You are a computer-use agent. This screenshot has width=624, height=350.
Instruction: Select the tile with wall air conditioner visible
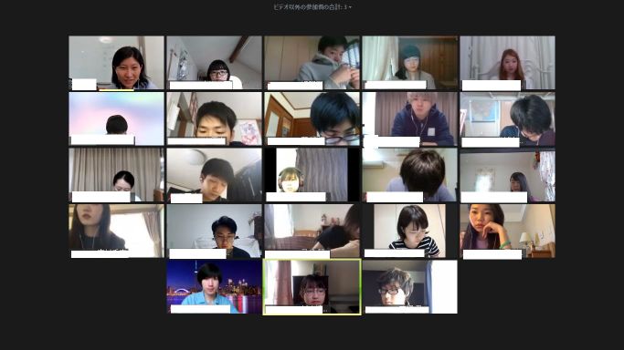point(410,175)
